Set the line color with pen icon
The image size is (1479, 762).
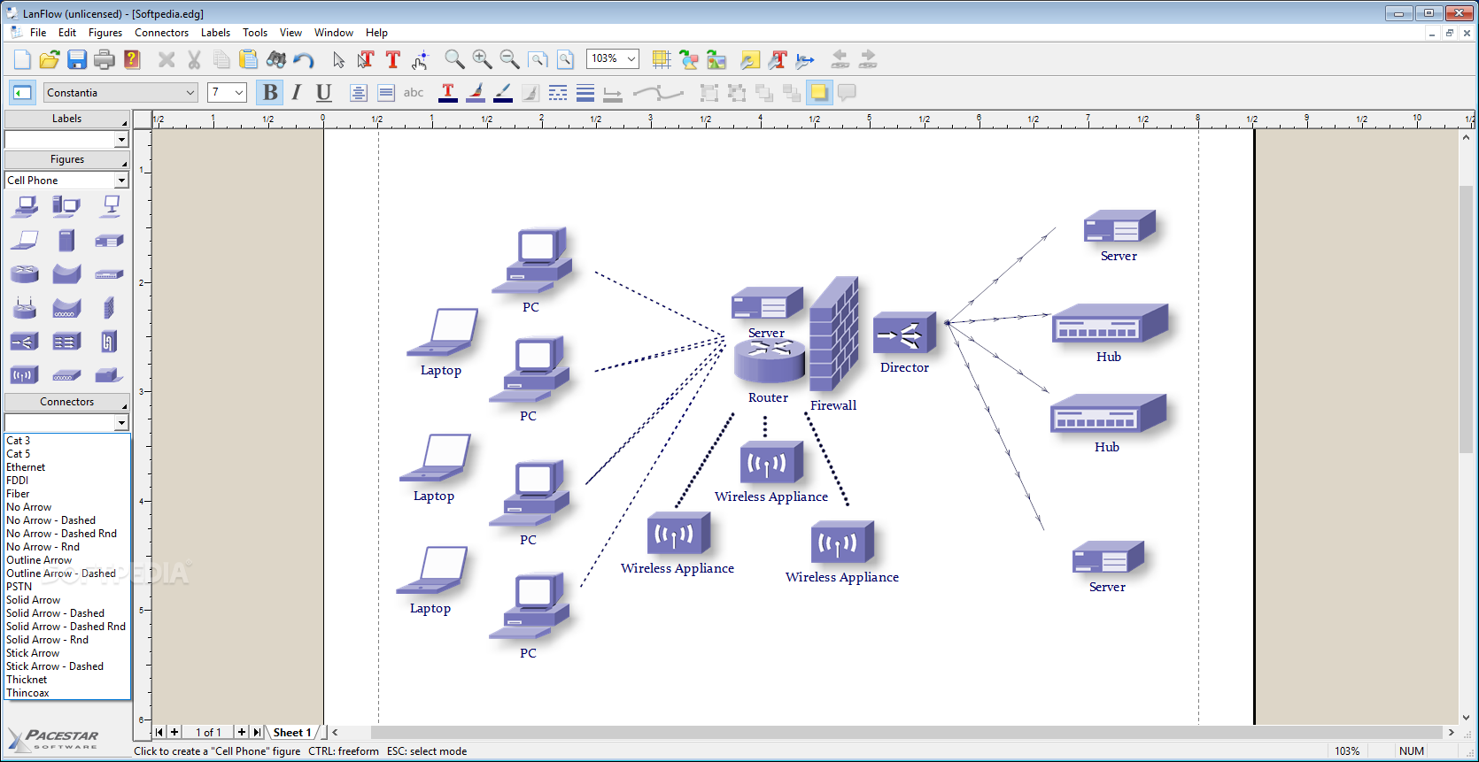click(503, 92)
